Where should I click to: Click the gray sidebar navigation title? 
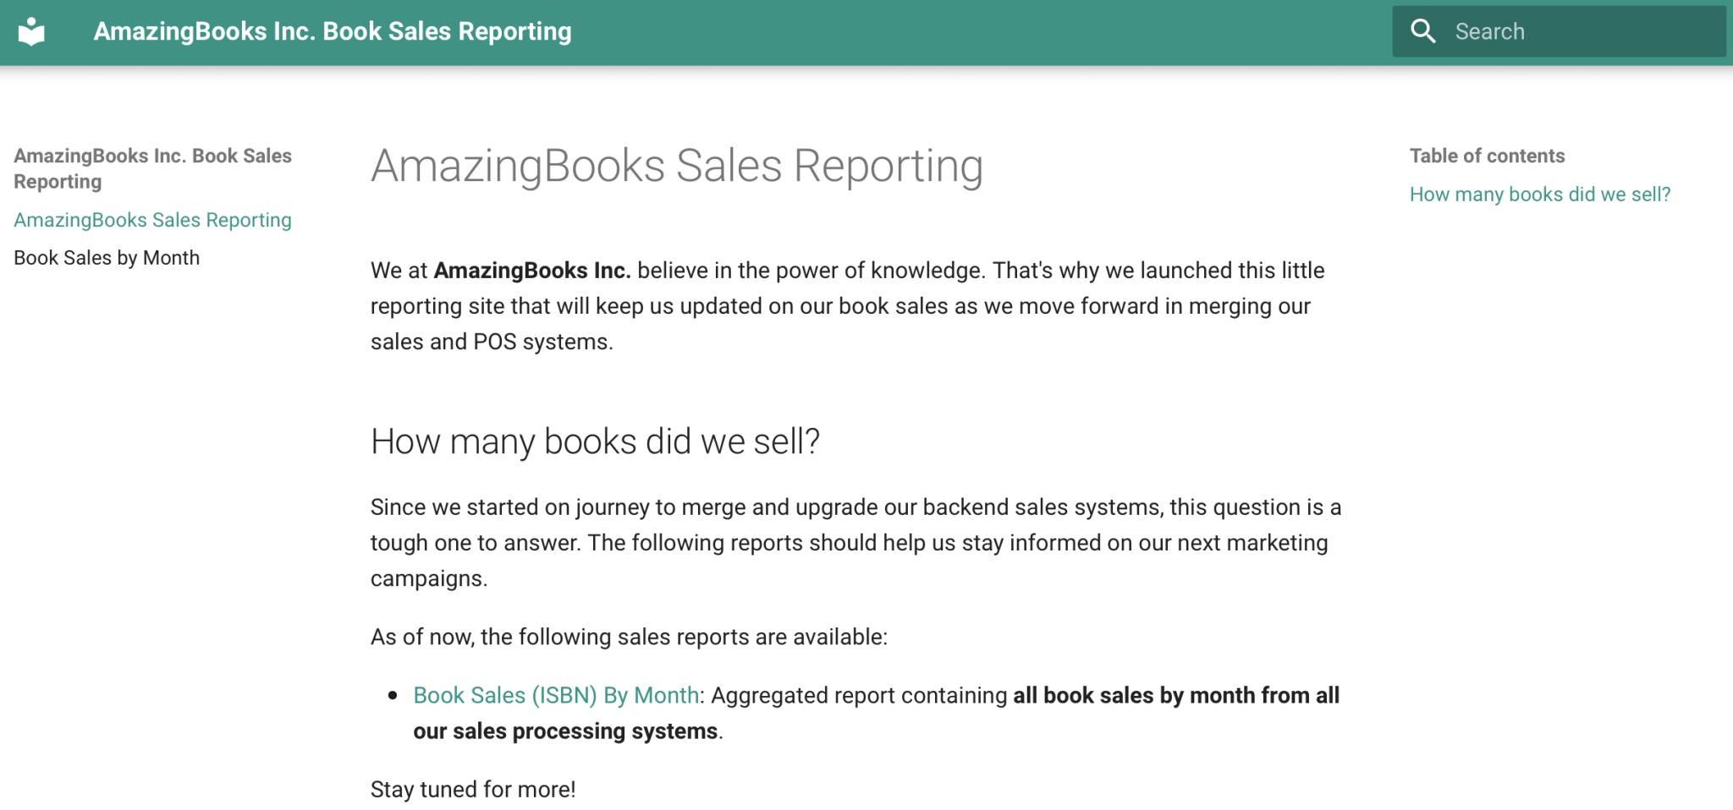point(152,168)
